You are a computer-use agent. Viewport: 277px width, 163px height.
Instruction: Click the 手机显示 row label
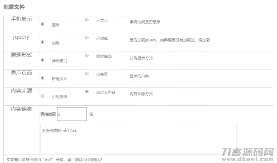pyautogui.click(x=21, y=19)
